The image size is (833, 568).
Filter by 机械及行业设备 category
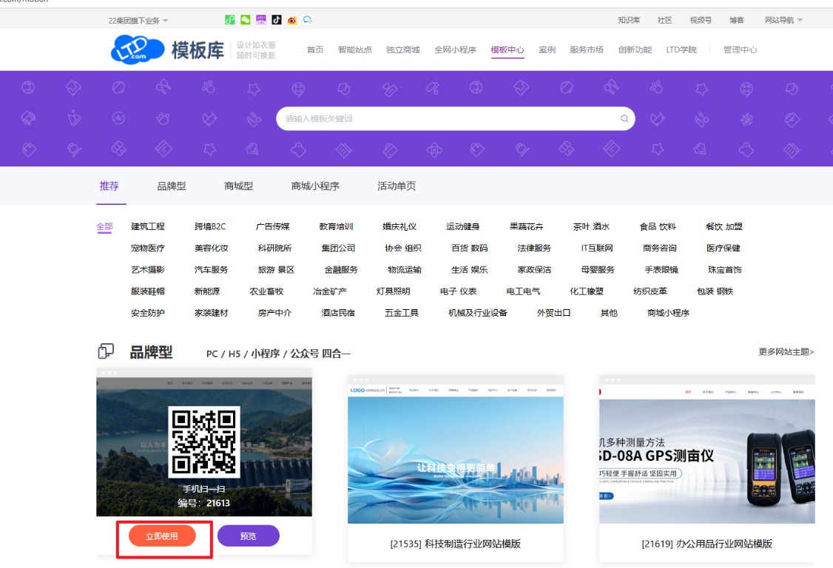tap(478, 313)
